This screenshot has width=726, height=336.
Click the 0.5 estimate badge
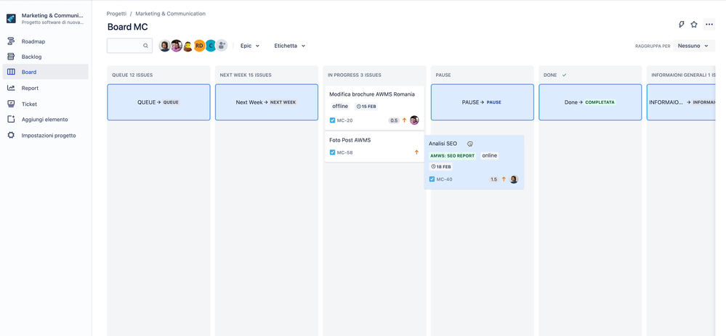click(394, 120)
